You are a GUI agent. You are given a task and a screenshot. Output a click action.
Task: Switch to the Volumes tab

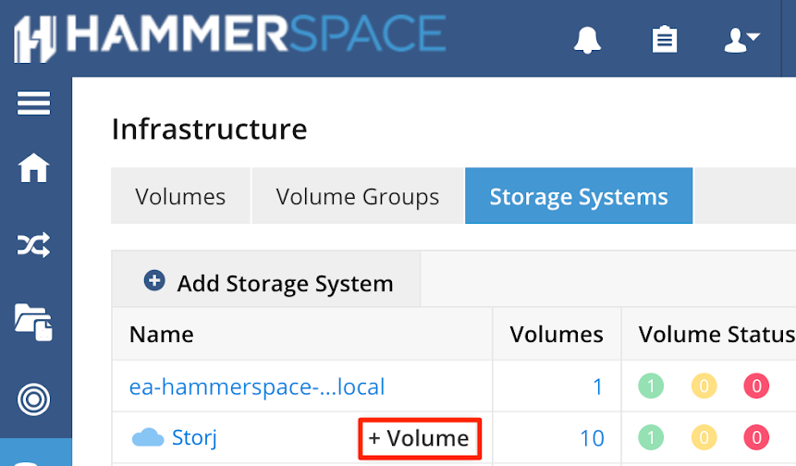(x=180, y=196)
